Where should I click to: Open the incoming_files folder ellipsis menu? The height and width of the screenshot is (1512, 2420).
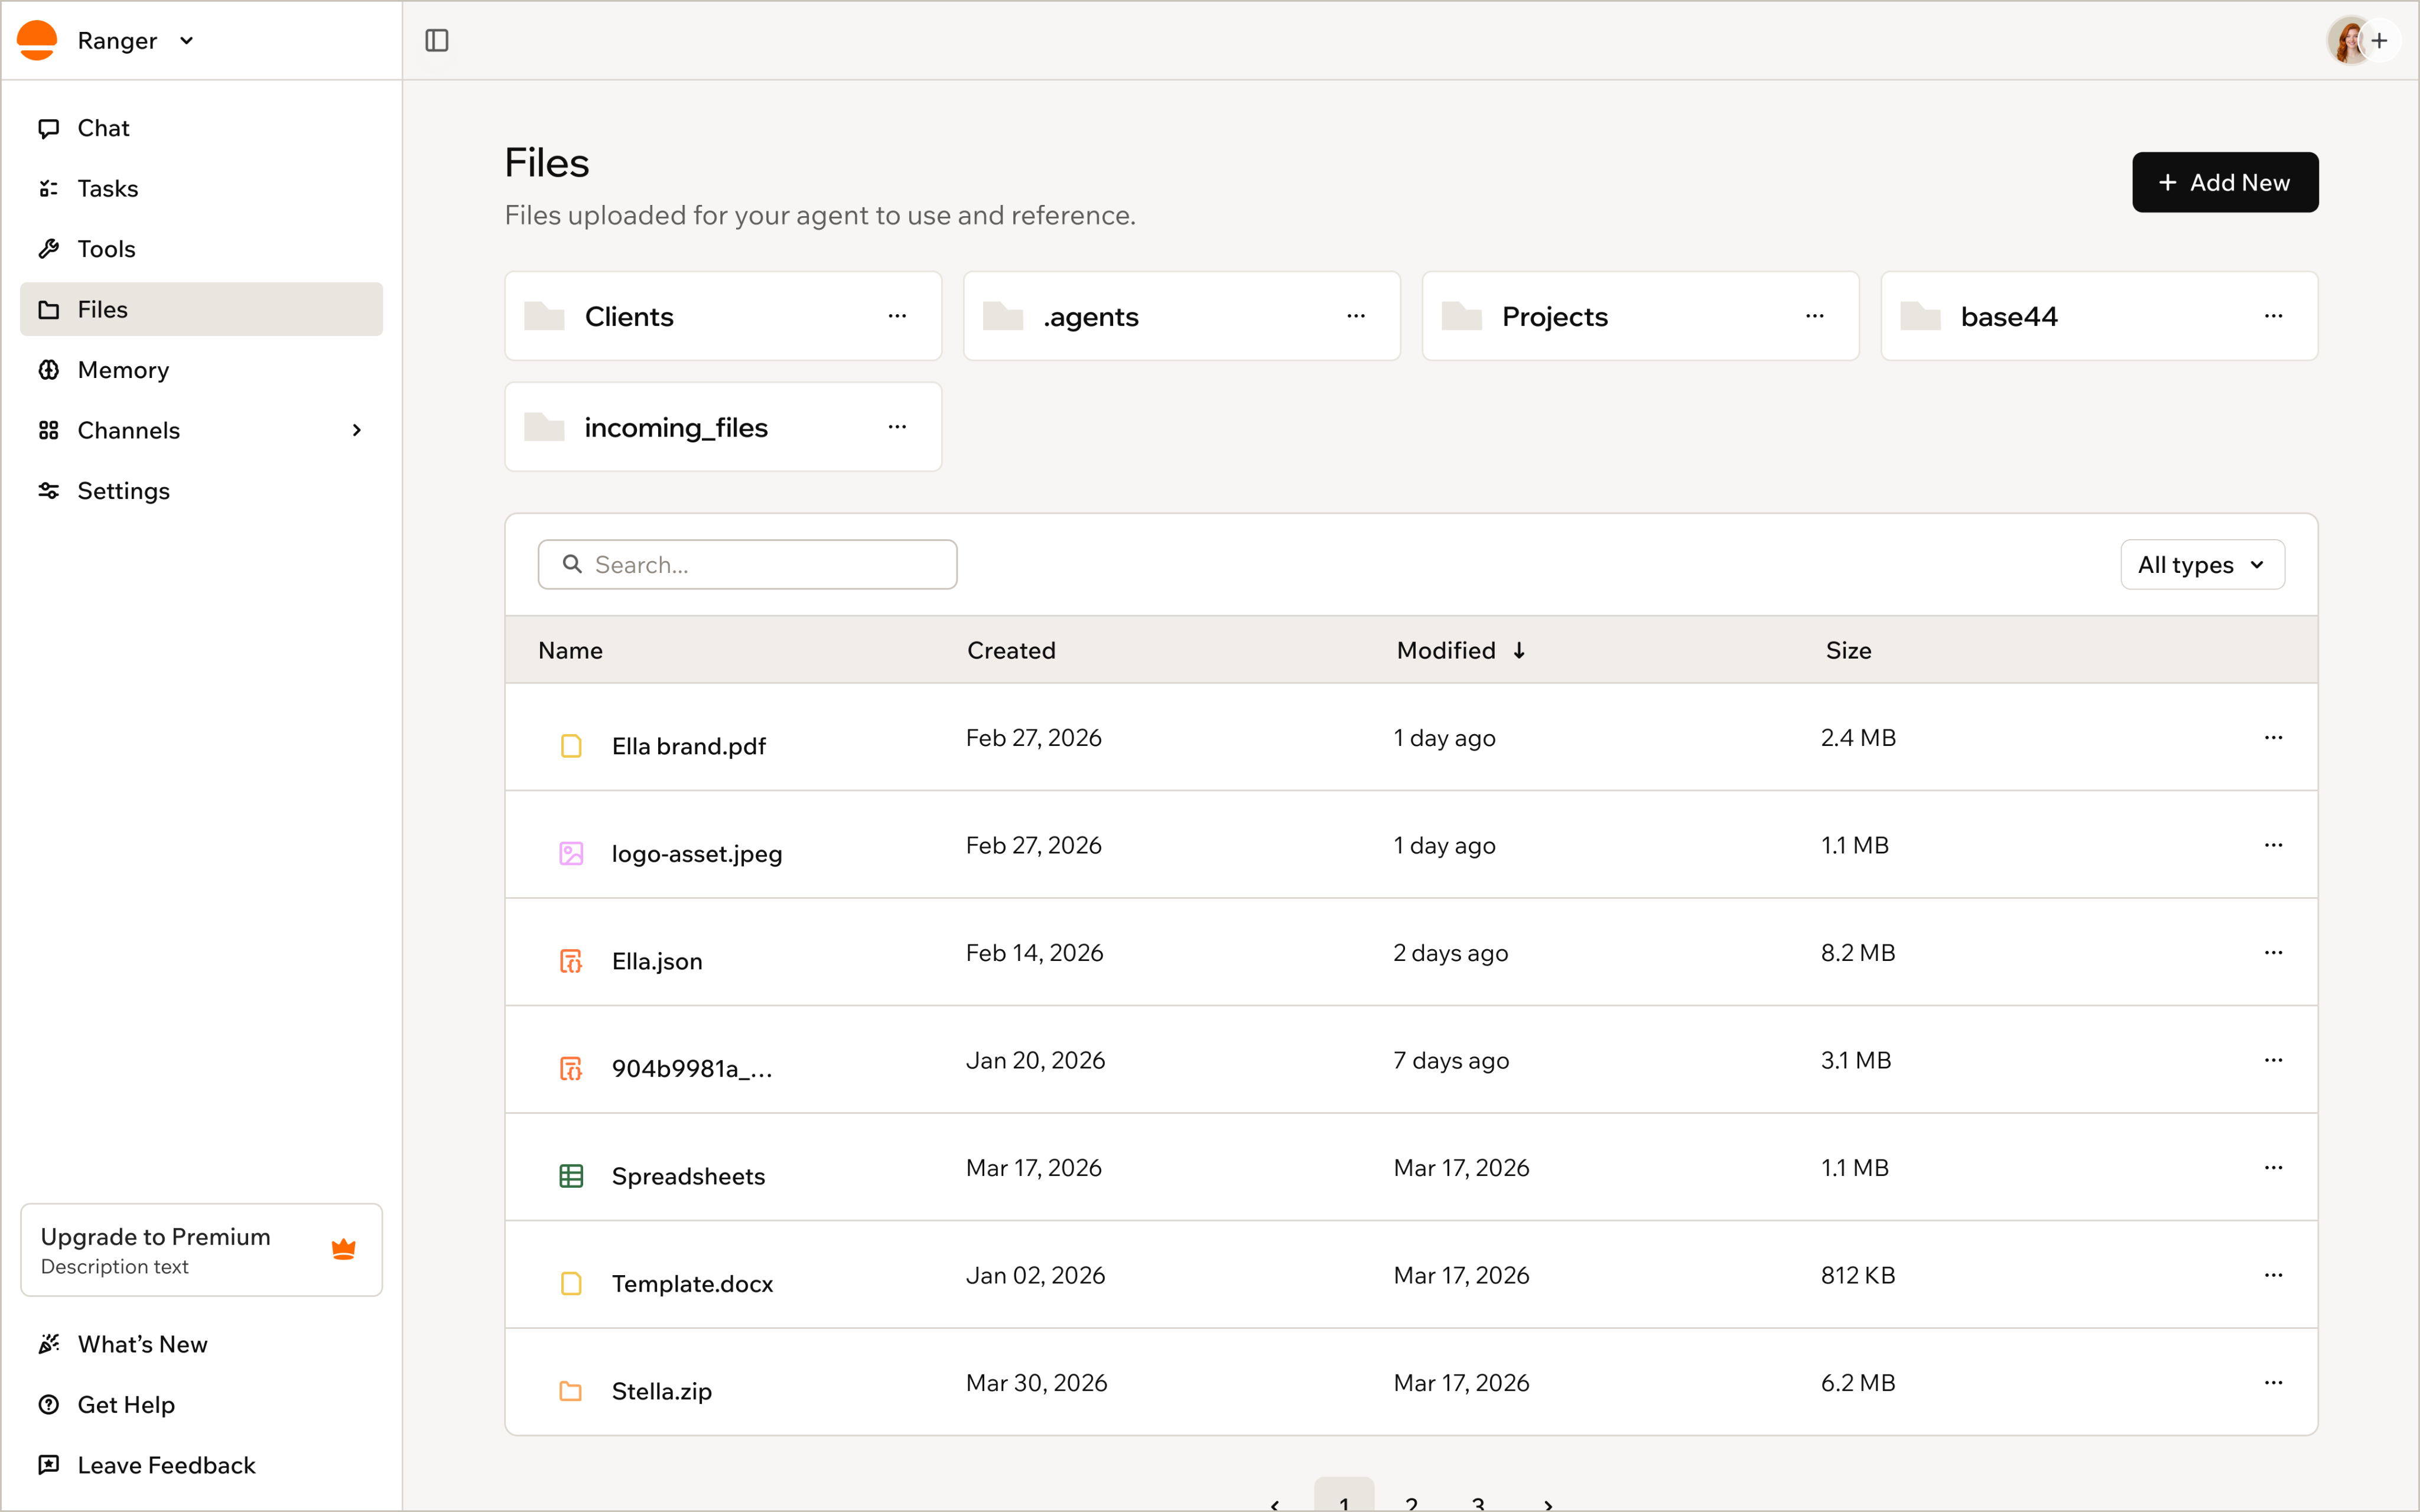point(897,427)
